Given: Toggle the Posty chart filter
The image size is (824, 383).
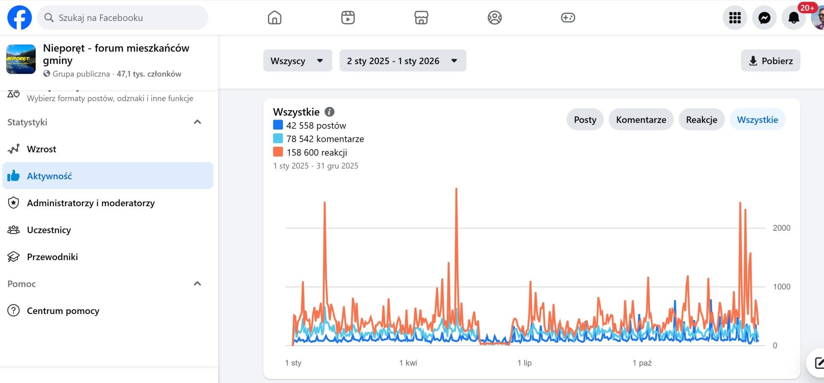Looking at the screenshot, I should [x=585, y=120].
